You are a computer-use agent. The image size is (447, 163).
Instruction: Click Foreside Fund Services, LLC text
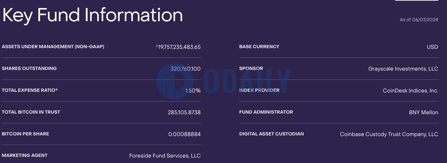[x=165, y=156]
